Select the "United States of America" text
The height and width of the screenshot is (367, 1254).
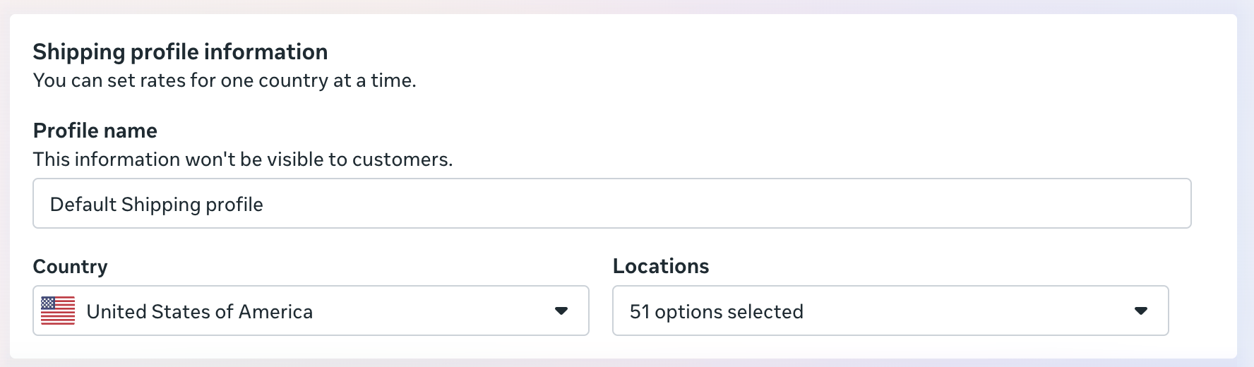199,312
